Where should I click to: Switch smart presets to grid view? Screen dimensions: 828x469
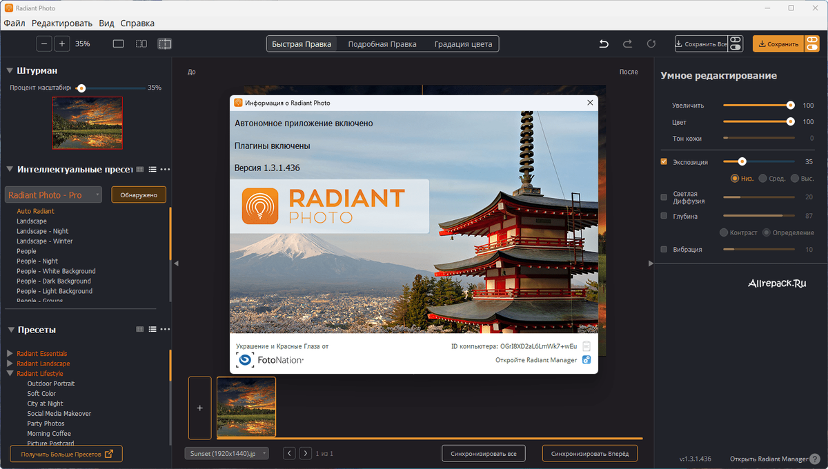point(140,169)
